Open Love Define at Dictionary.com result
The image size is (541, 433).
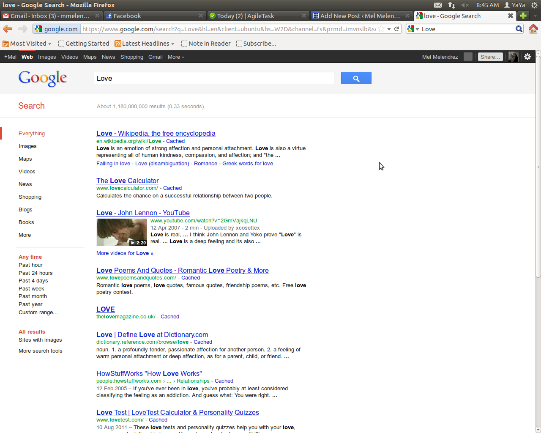click(152, 334)
